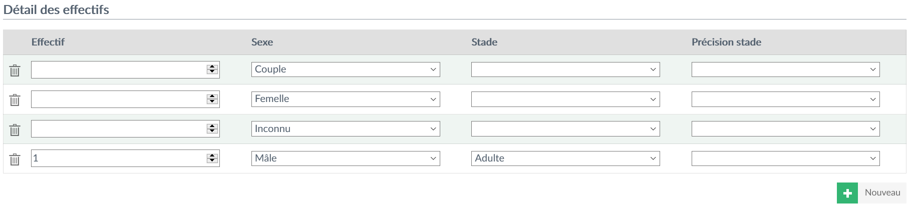Expand the Stade dropdown in Inconnu row
Screen dimensions: 910x207
click(x=565, y=128)
